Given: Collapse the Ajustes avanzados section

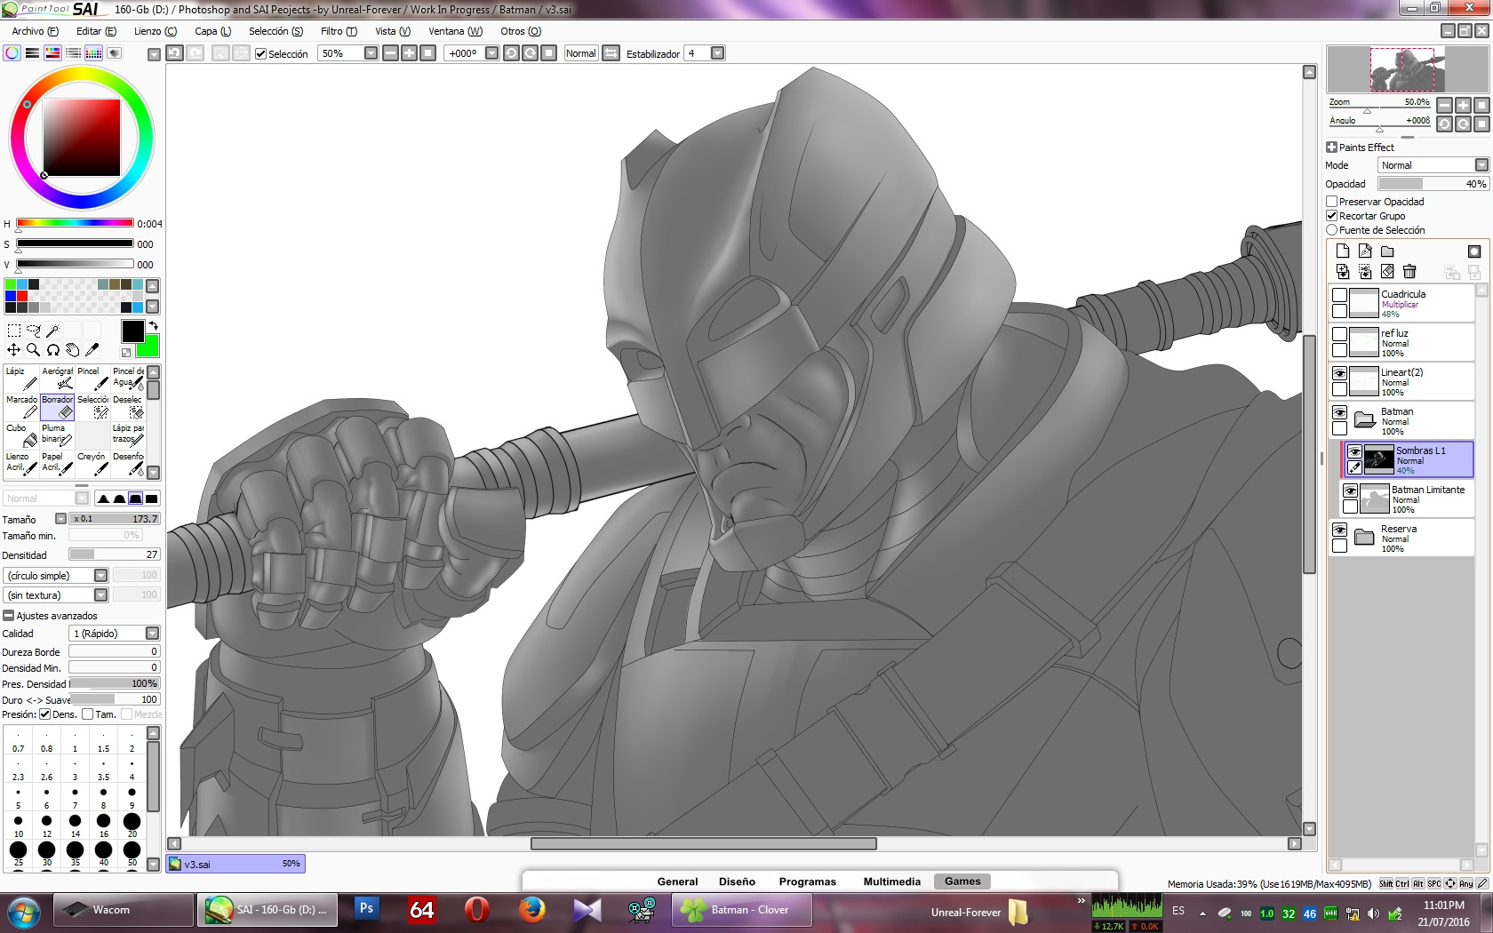Looking at the screenshot, I should click(x=8, y=616).
